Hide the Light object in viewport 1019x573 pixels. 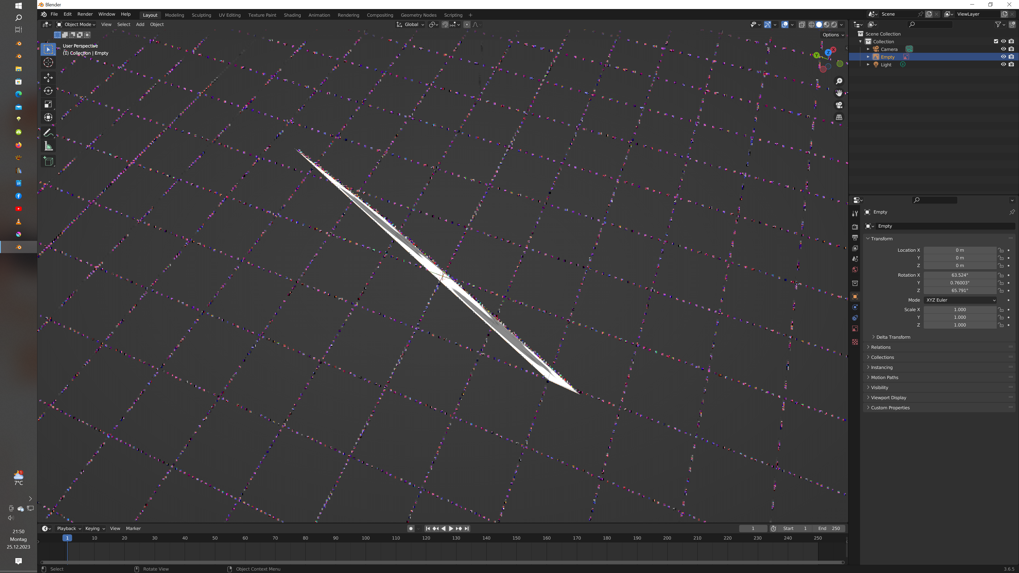click(1003, 64)
